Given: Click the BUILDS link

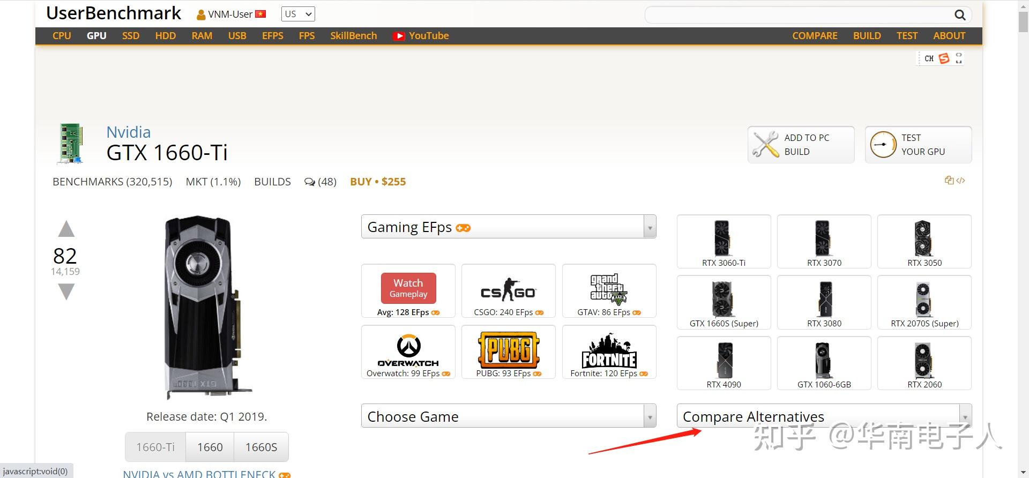Looking at the screenshot, I should pos(272,182).
